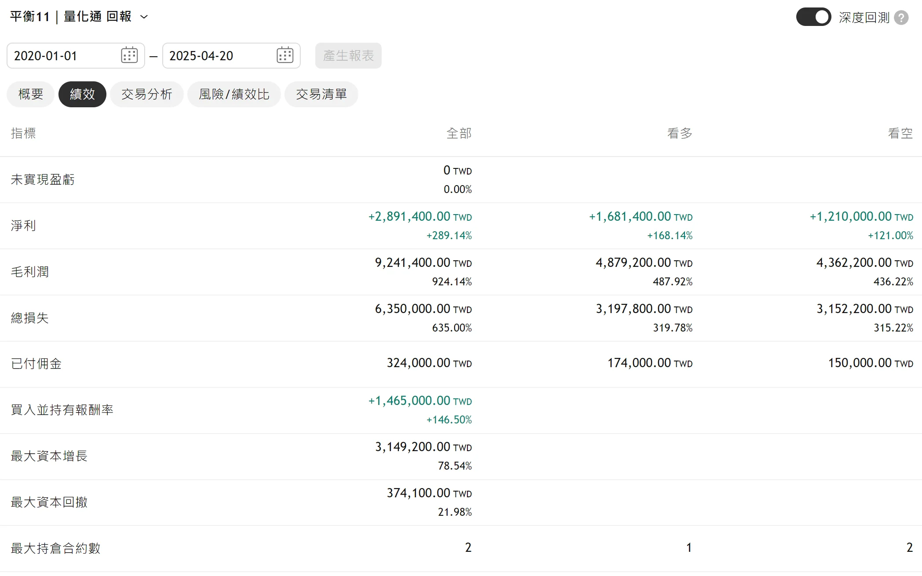Click the +1,681,400.00 TWD long net profit
The height and width of the screenshot is (576, 922).
641,216
